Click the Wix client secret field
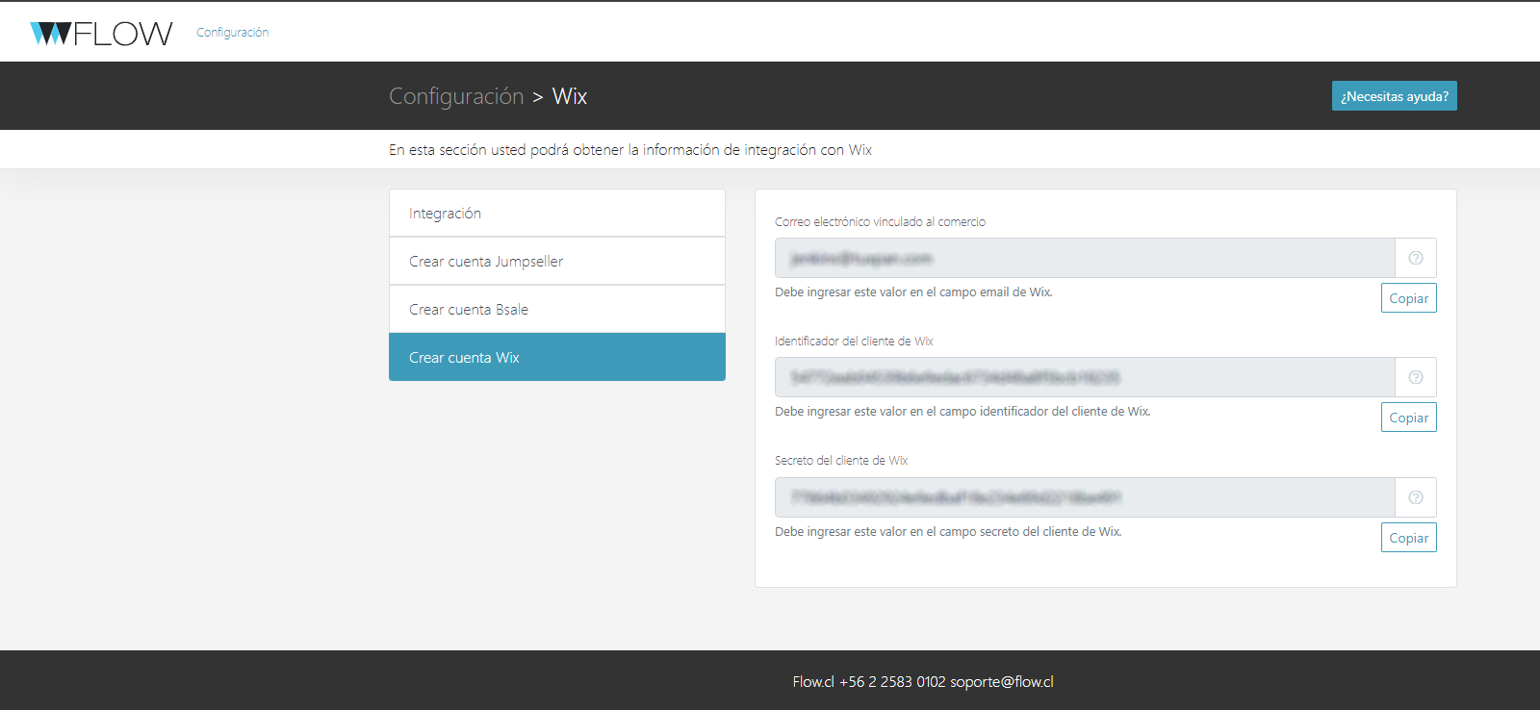 tap(1085, 497)
